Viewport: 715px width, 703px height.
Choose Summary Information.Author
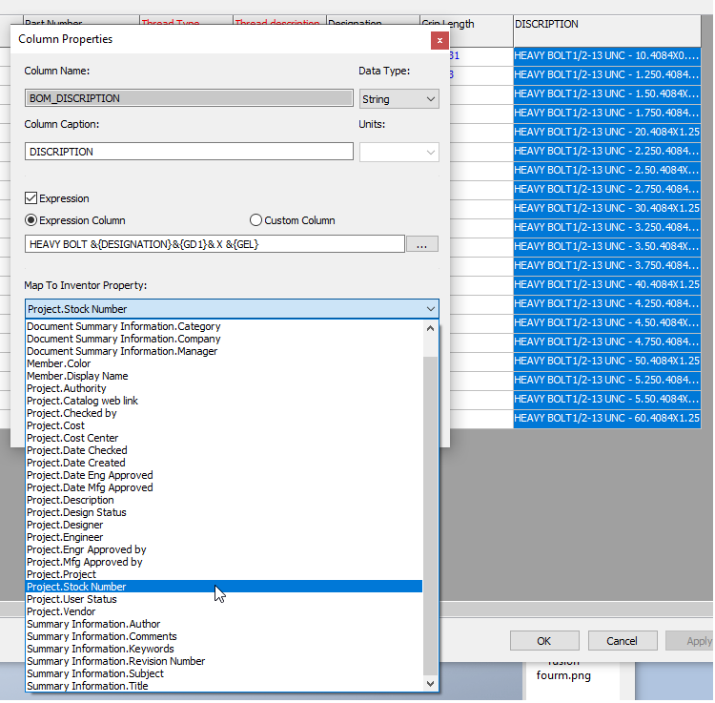click(x=224, y=624)
